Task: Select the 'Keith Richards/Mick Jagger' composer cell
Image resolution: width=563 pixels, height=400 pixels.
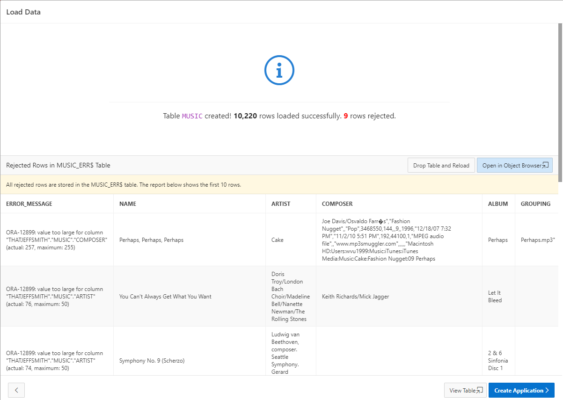Action: click(399, 297)
